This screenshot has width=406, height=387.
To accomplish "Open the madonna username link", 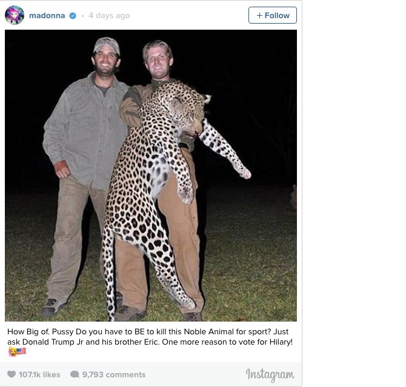I will [x=47, y=16].
